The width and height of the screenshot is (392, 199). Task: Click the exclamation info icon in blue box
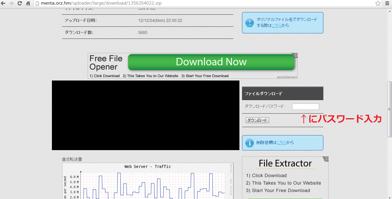point(250,23)
